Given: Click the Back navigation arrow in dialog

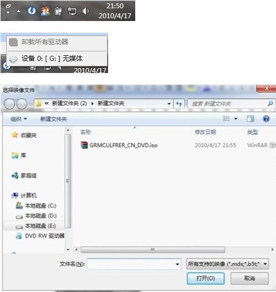Looking at the screenshot, I should tap(9, 104).
